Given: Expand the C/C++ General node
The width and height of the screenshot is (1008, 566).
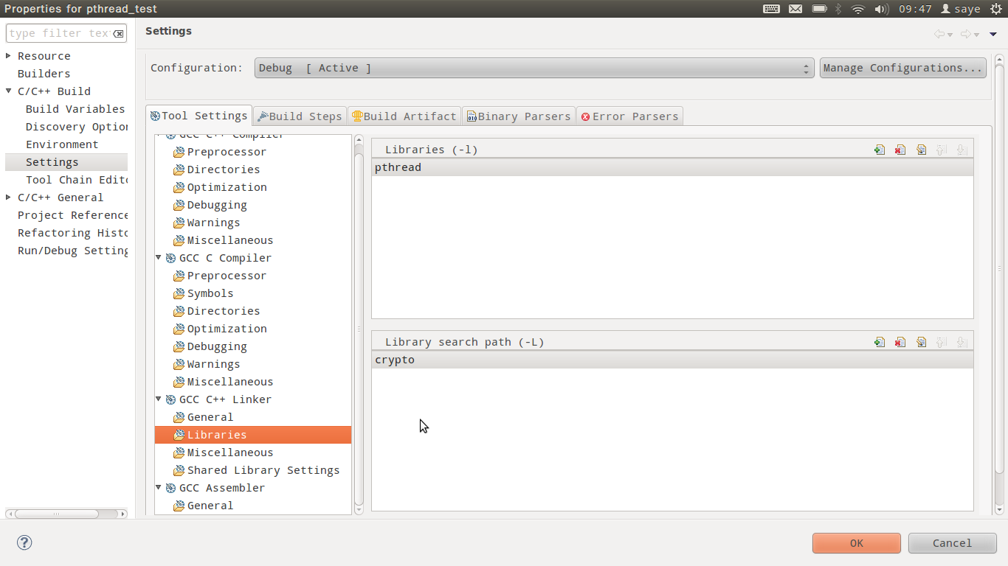Looking at the screenshot, I should 9,198.
